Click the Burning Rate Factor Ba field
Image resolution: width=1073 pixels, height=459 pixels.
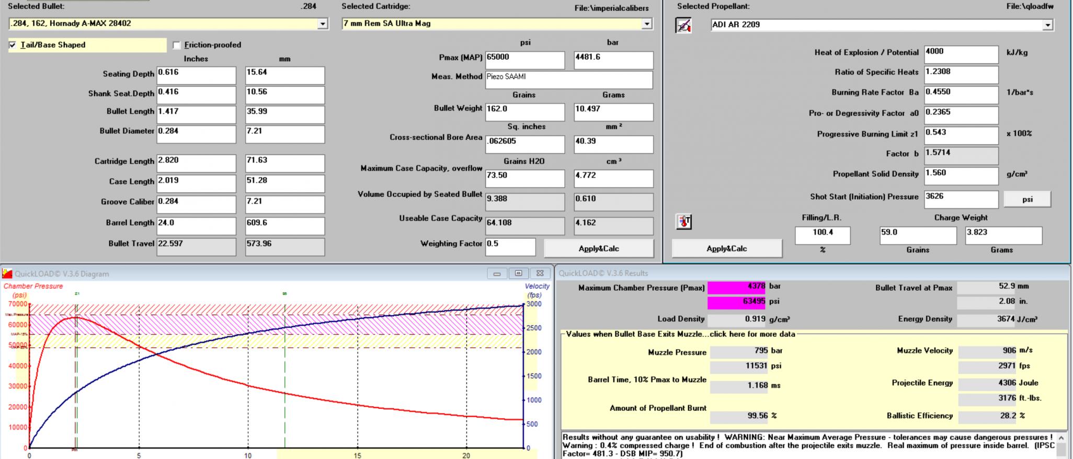[961, 95]
